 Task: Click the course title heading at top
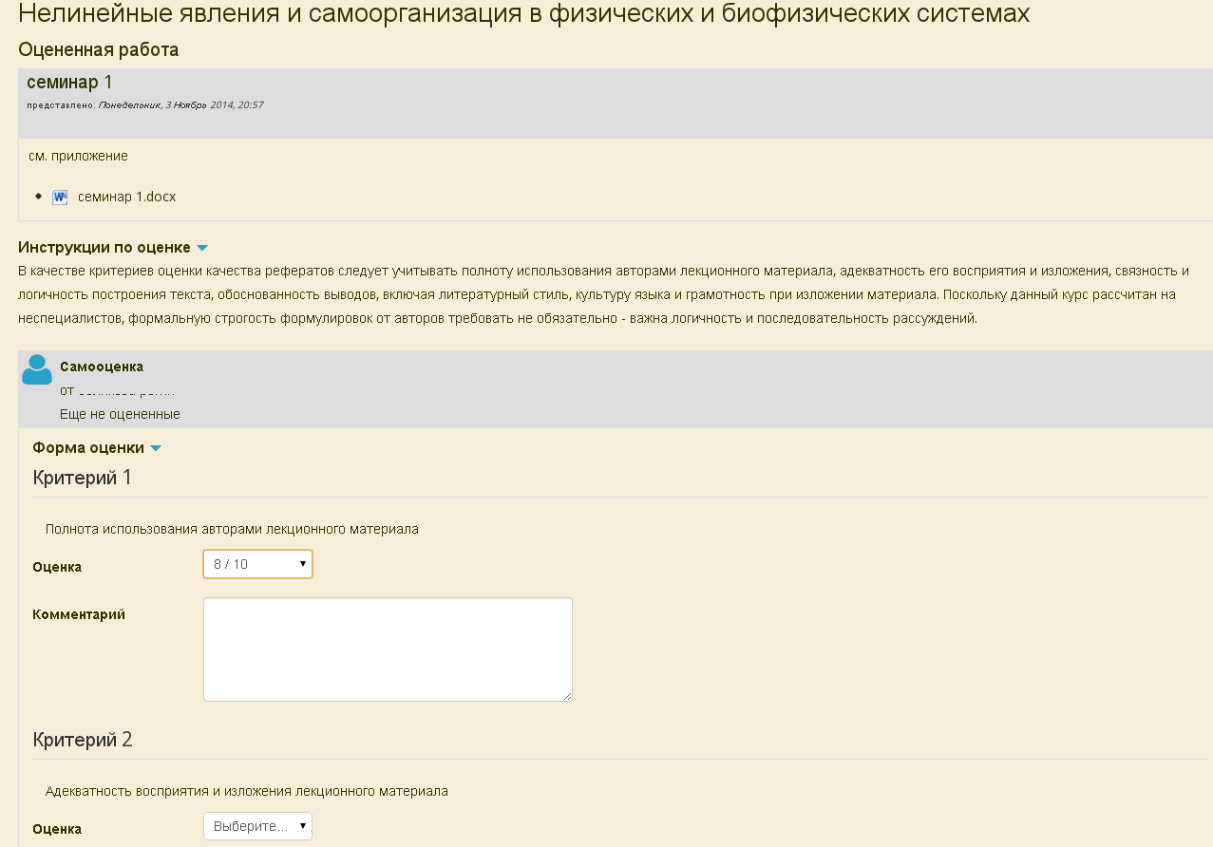coord(523,14)
